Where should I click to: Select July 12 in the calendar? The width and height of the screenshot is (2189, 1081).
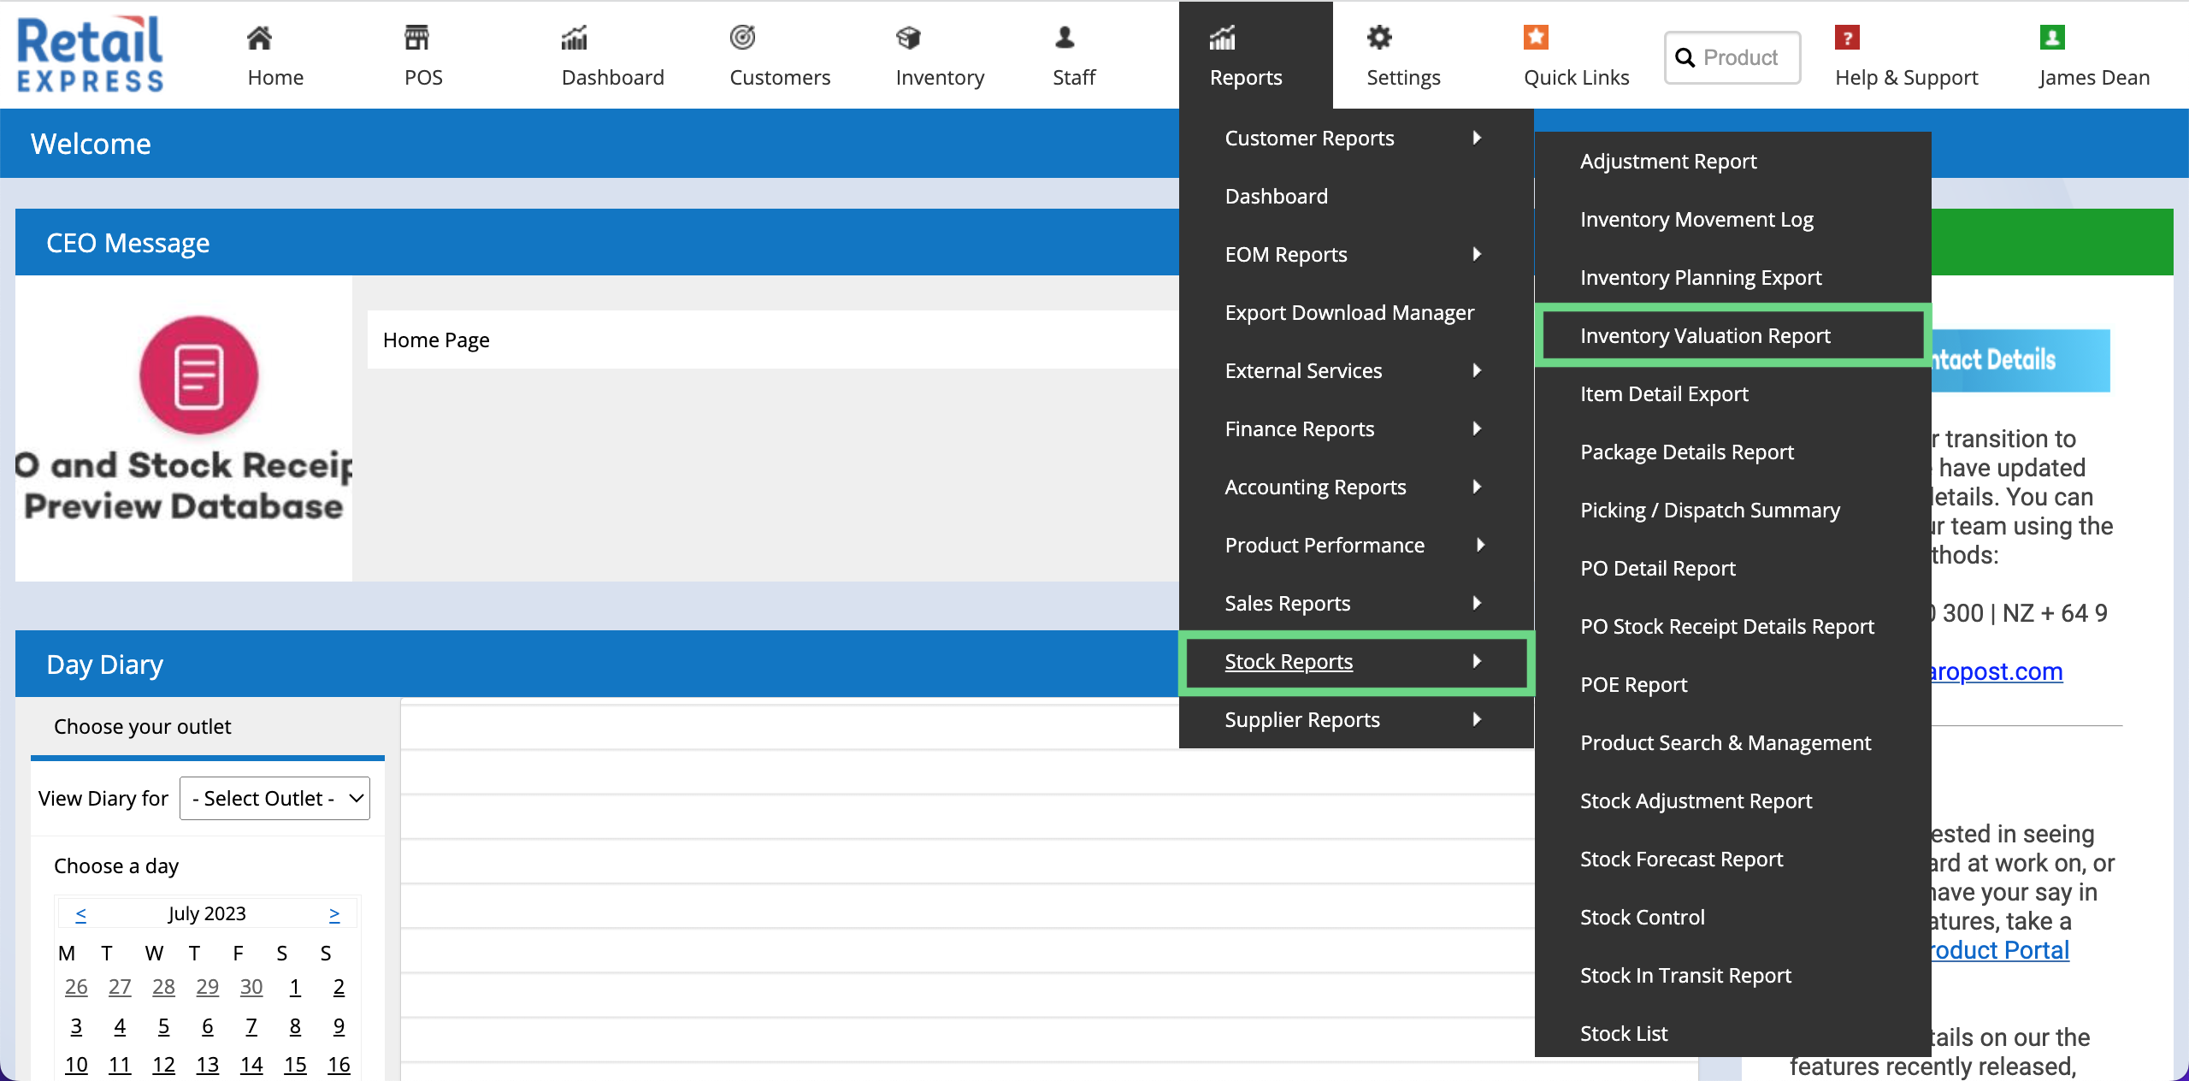(x=163, y=1065)
